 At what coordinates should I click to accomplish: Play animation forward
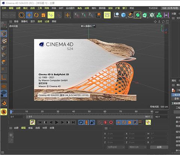point(57,122)
